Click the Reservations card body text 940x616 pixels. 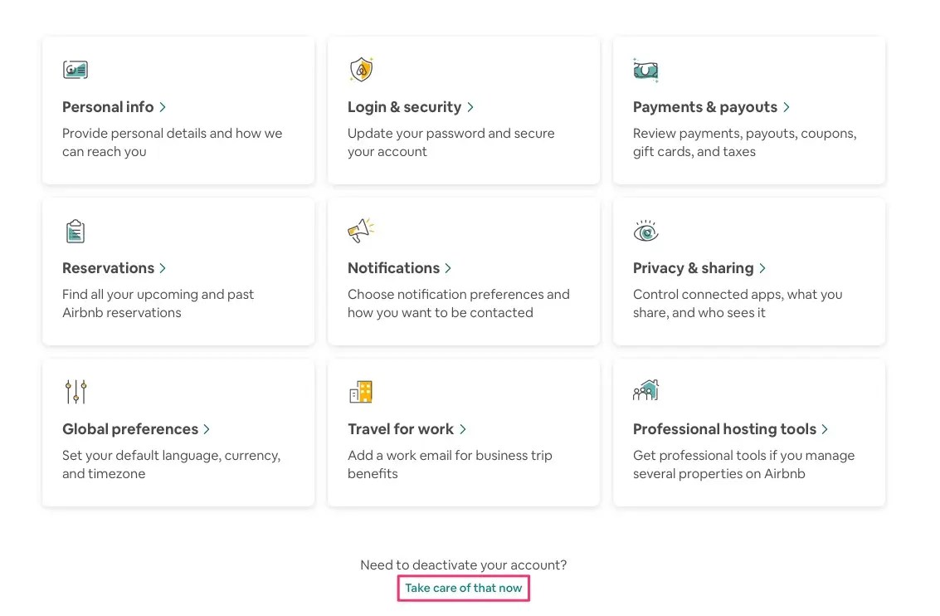pyautogui.click(x=158, y=303)
